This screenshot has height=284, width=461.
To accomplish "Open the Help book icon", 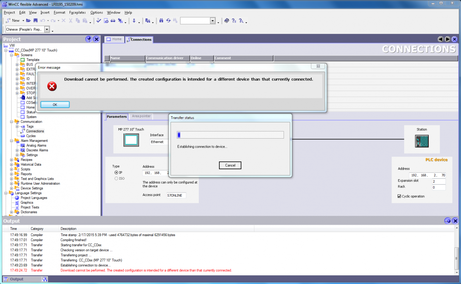I will click(227, 21).
